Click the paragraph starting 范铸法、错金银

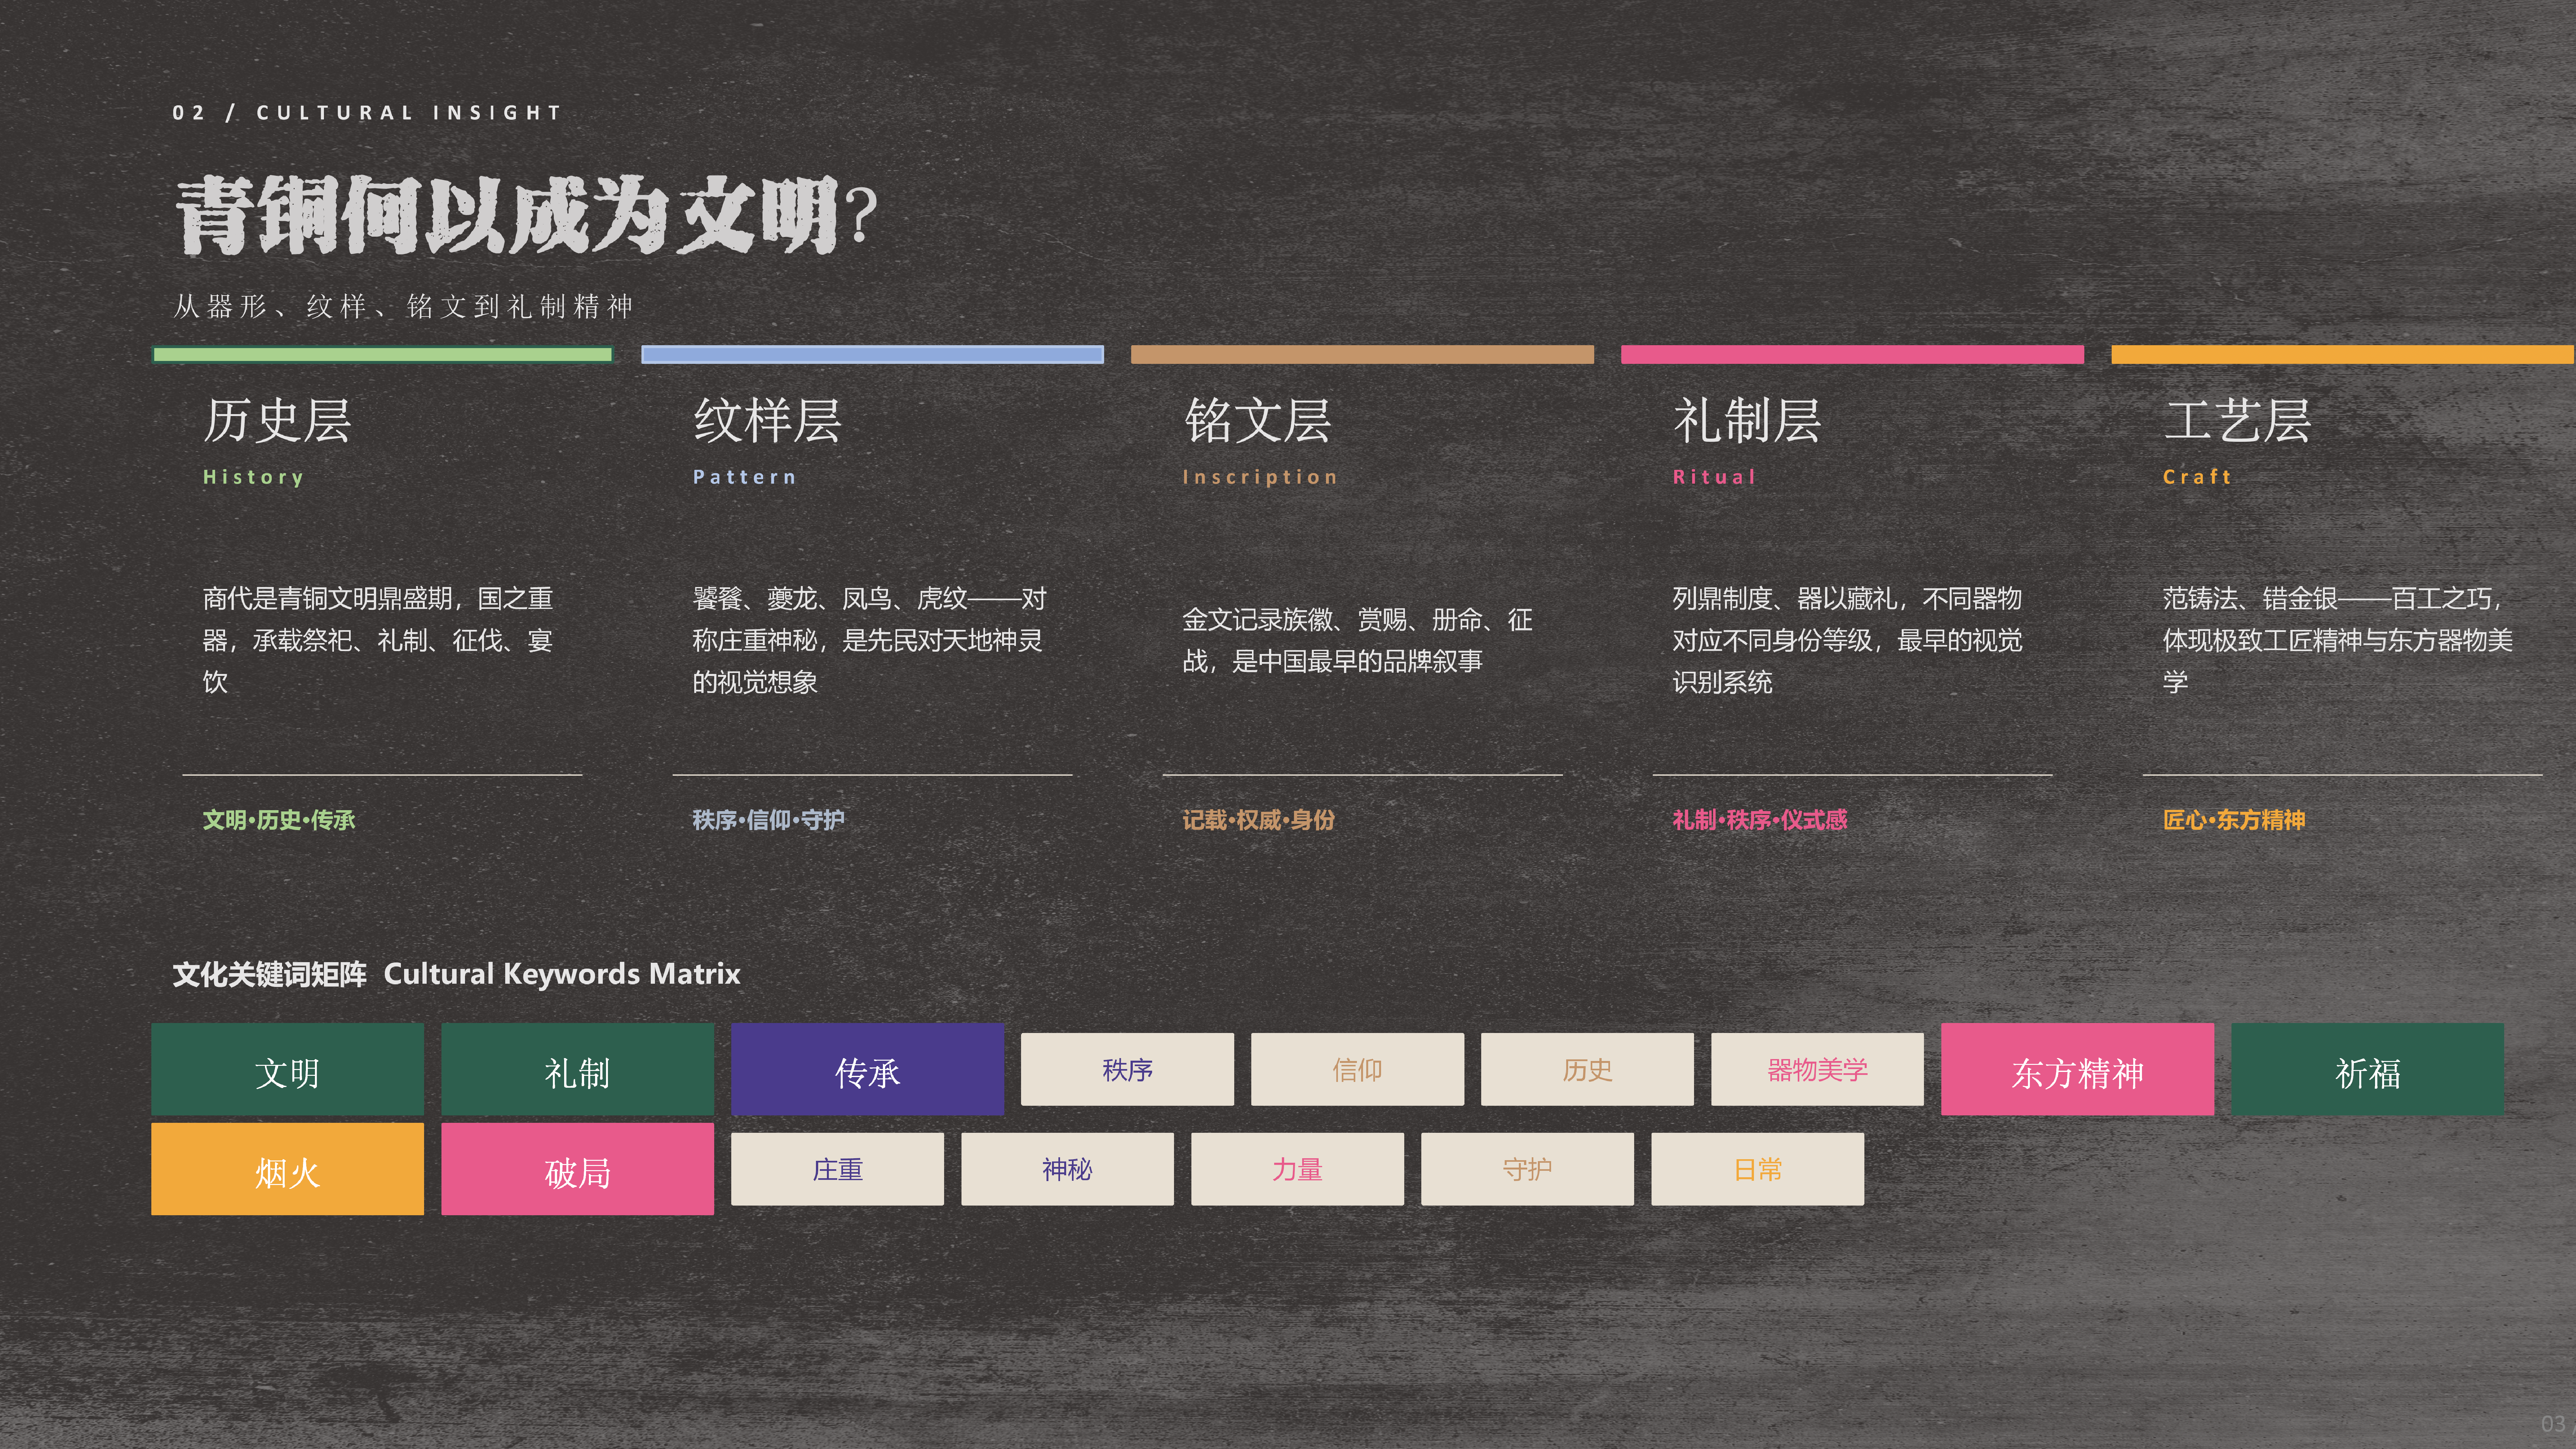2338,640
